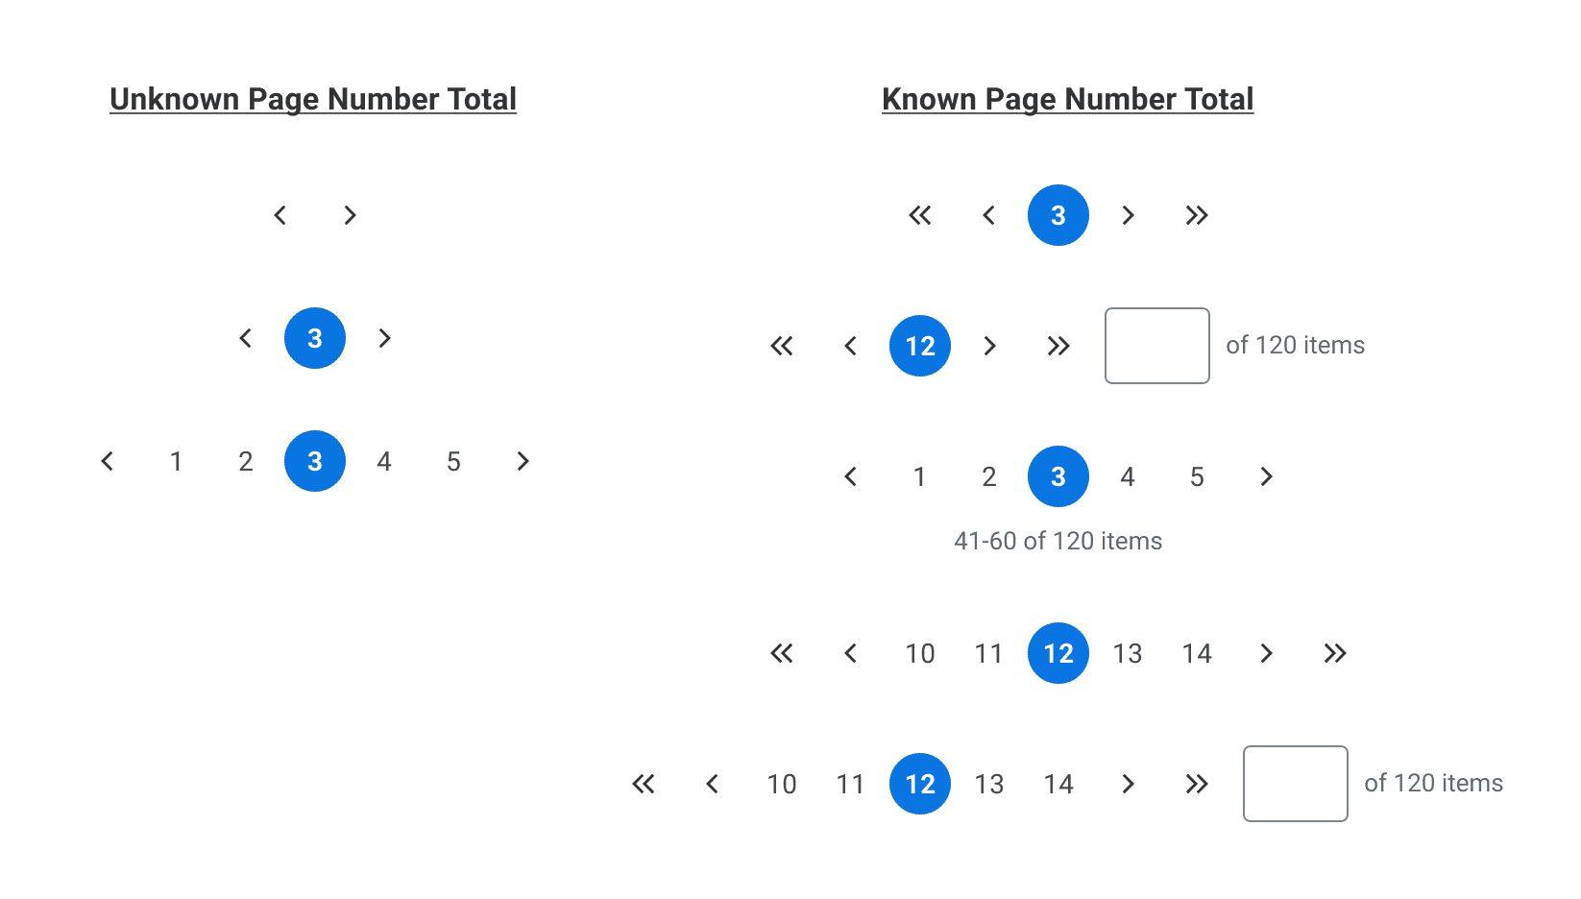Jump to first page in topmost Known Total pager
1581x899 pixels.
(x=920, y=215)
